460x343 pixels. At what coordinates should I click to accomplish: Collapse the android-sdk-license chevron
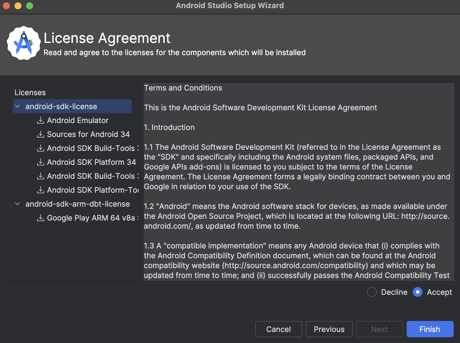17,106
